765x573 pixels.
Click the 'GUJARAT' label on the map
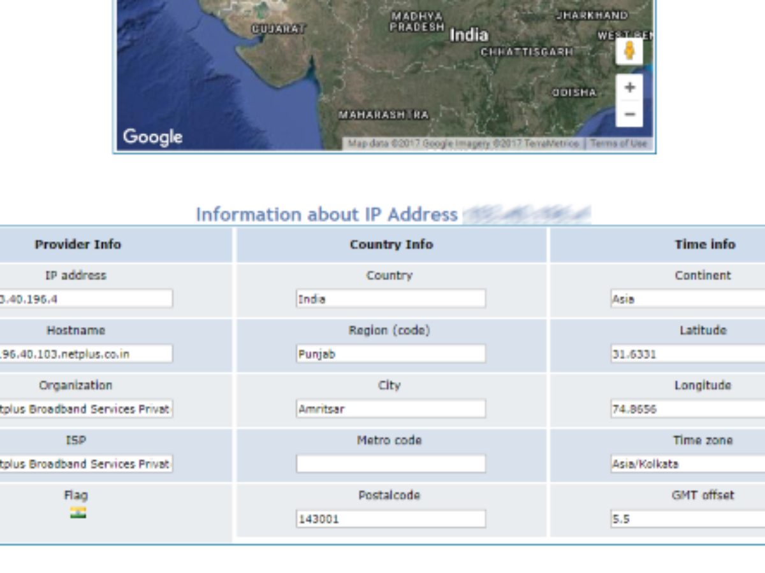click(279, 29)
